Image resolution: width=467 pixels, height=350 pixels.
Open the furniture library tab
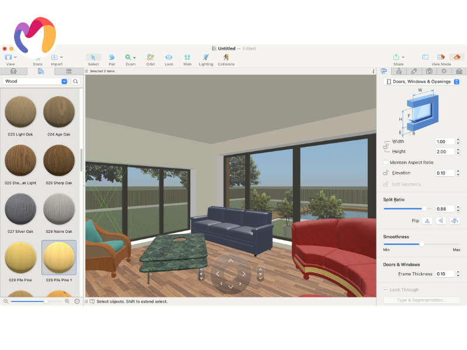[13, 71]
